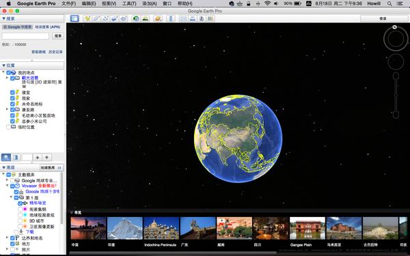
Task: Click the 搜索 search button
Action: point(58,35)
